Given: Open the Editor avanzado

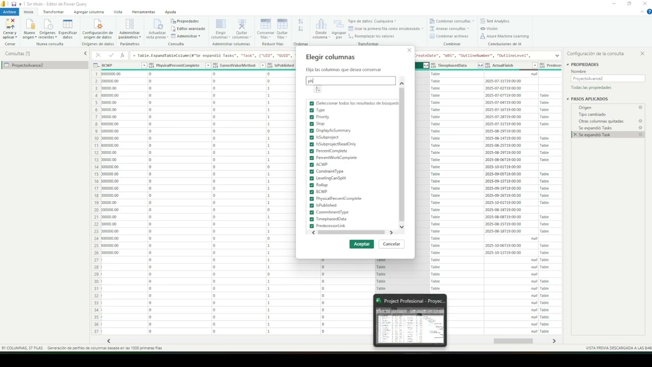Looking at the screenshot, I should coord(187,29).
